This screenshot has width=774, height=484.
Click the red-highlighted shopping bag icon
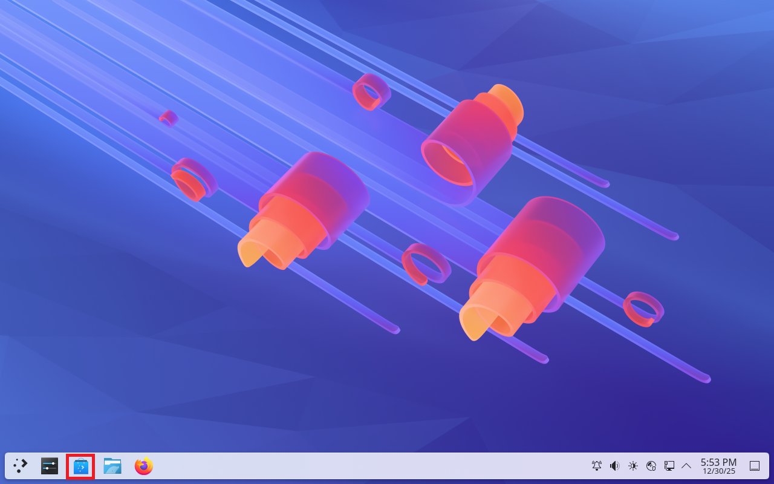pyautogui.click(x=80, y=466)
